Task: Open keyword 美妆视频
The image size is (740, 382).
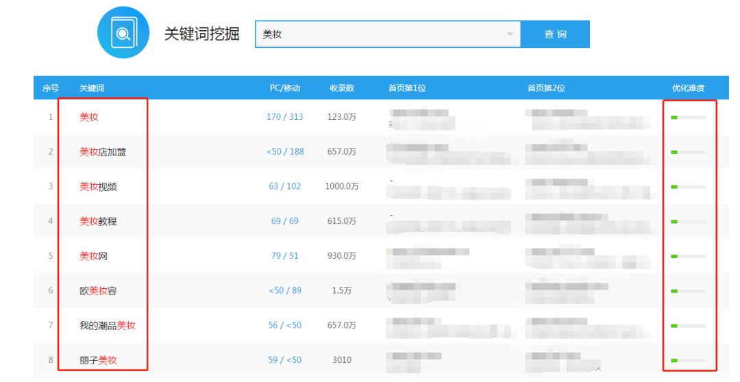Action: (98, 187)
